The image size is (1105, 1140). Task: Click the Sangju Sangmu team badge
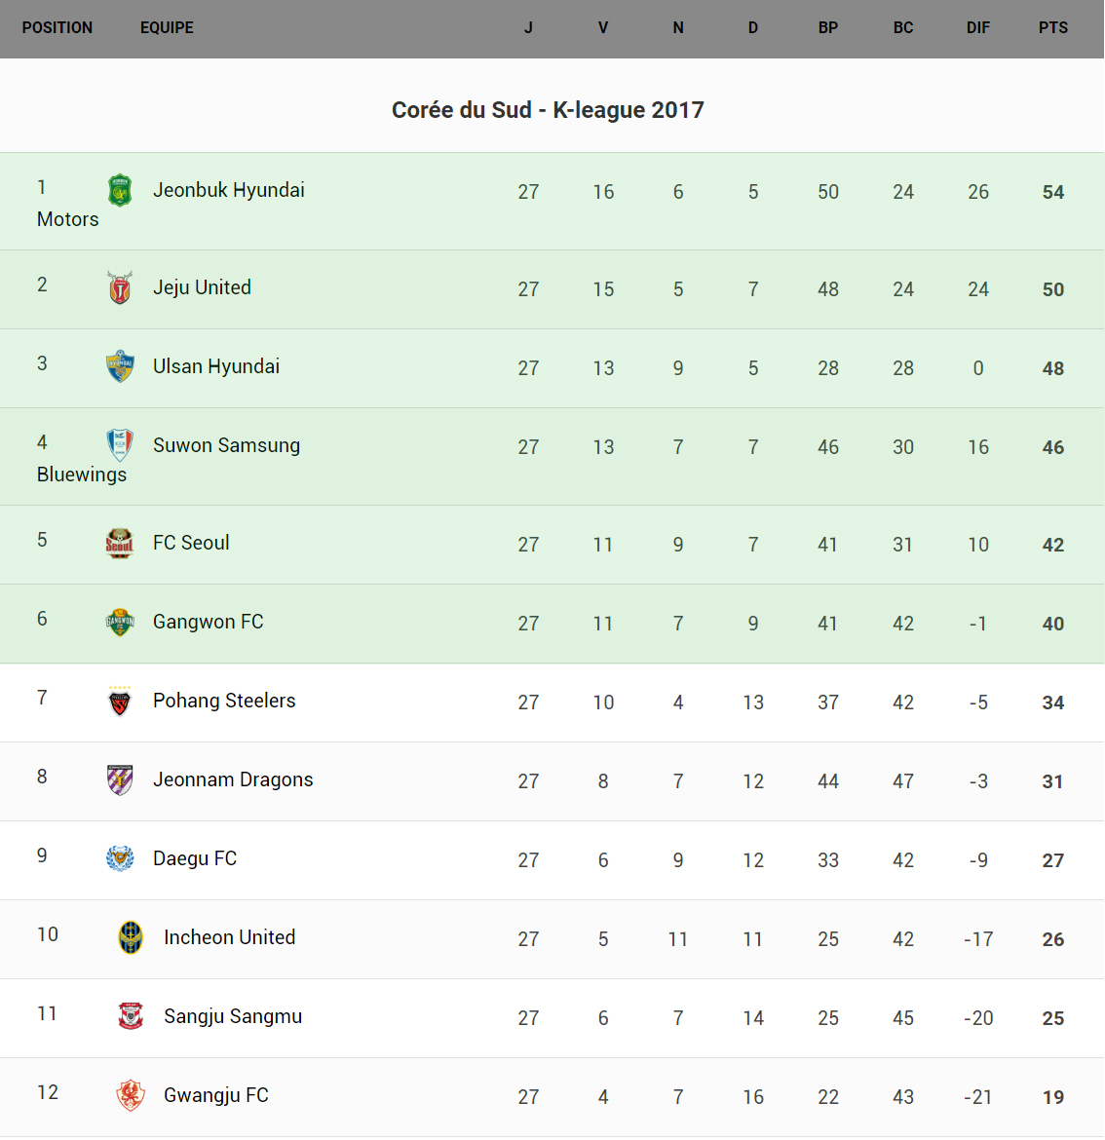coord(131,1017)
